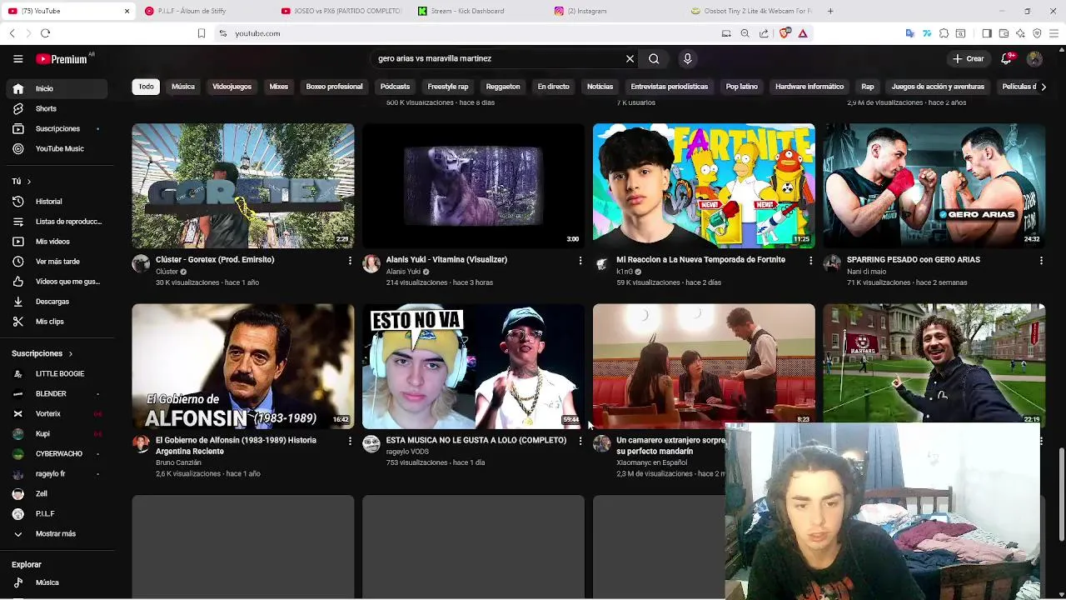
Task: Open Descargas in the sidebar
Action: [x=57, y=302]
